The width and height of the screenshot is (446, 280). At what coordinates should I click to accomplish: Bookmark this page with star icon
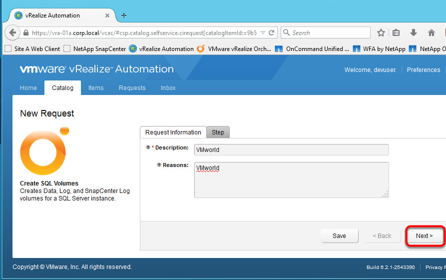pos(381,33)
